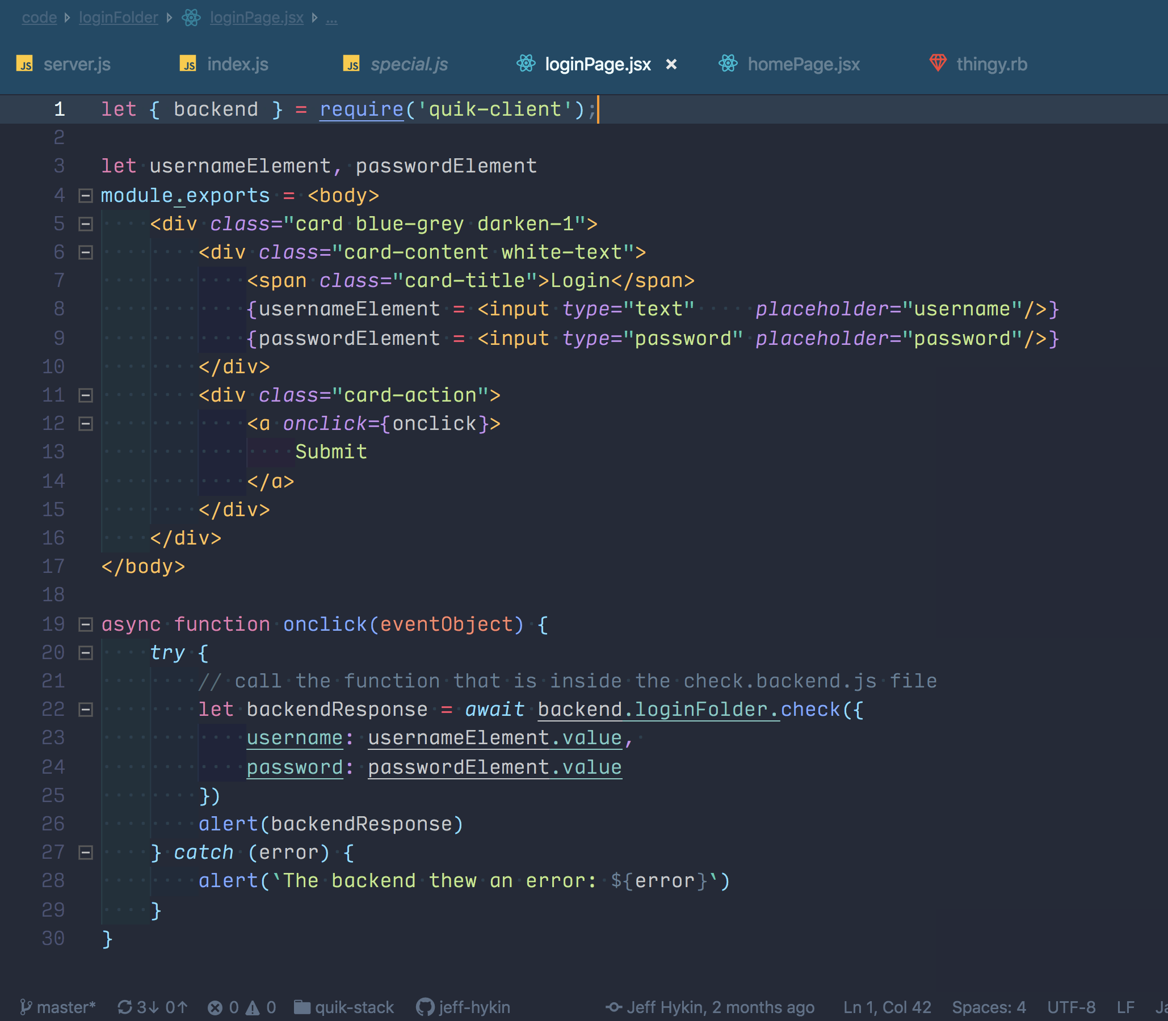Click the sync changes icon
The width and height of the screenshot is (1168, 1021).
click(125, 1008)
